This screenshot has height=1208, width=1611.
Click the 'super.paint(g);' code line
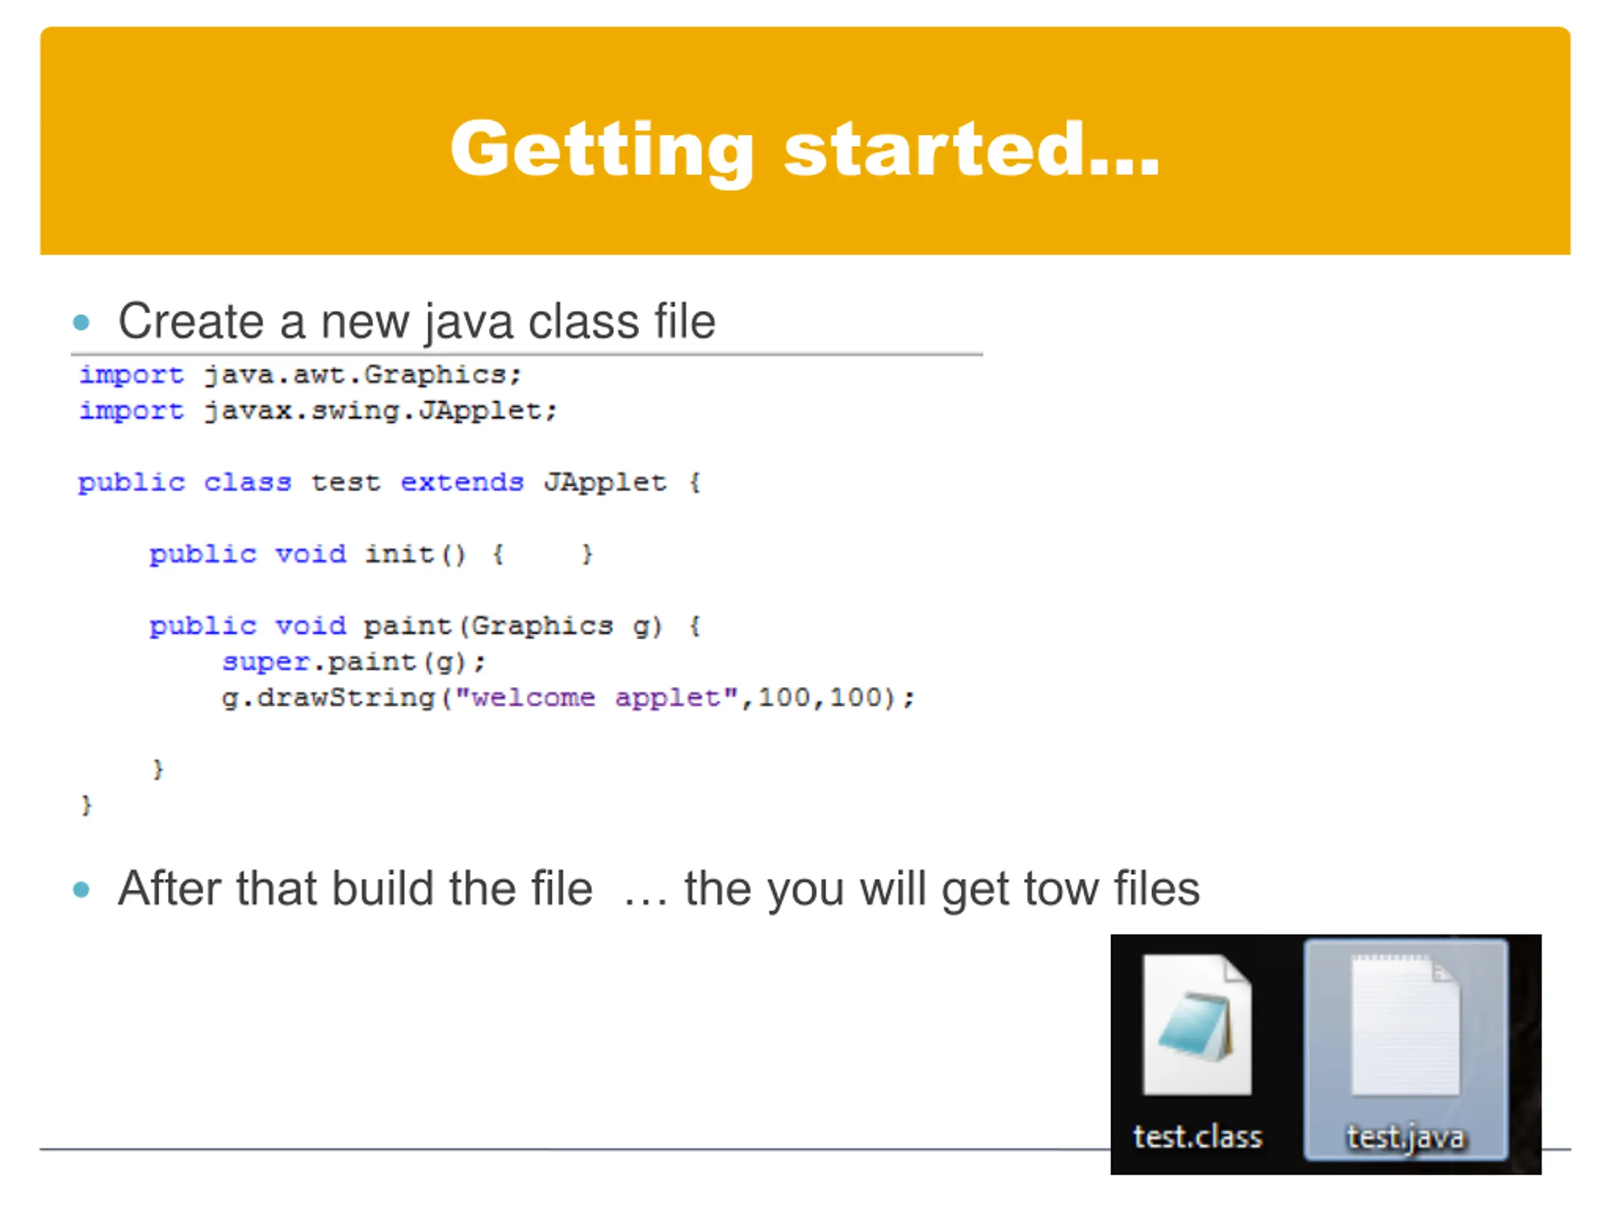coord(353,662)
